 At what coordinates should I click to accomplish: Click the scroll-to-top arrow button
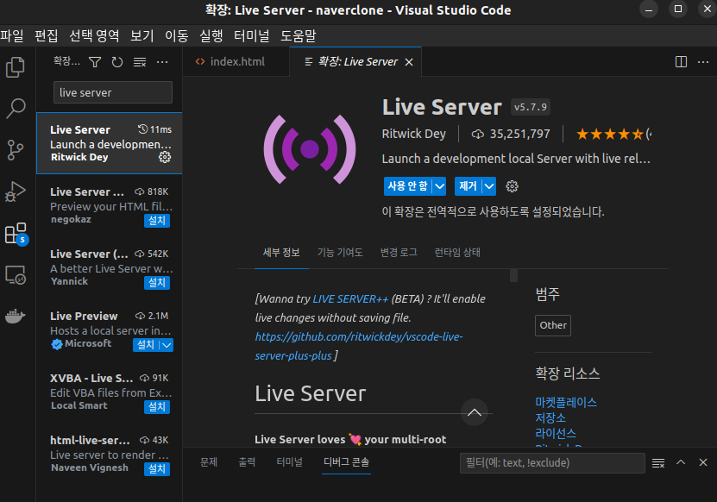pos(475,412)
